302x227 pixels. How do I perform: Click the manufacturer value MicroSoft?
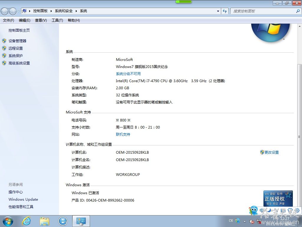tap(124, 60)
